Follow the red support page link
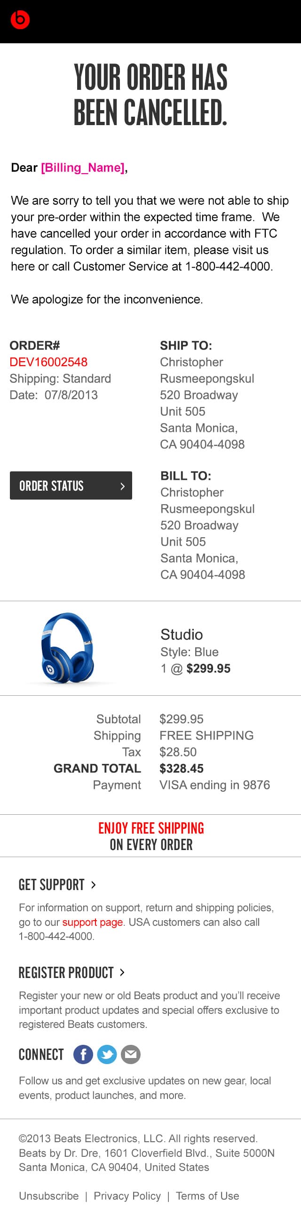 pos(92,922)
